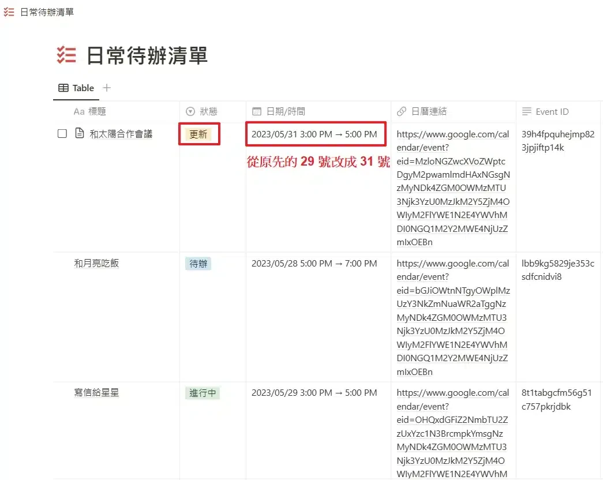This screenshot has width=603, height=480.
Task: Click the 日曆連結 column header
Action: 422,111
